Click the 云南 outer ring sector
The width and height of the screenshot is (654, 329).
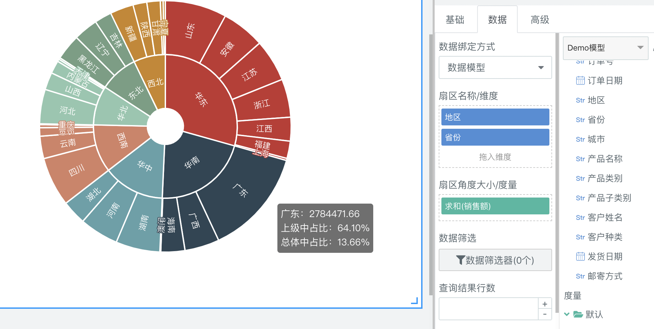pos(68,143)
